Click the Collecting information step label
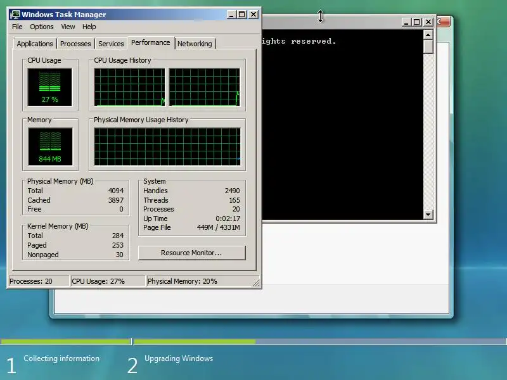Viewport: 507px width, 380px height. 61,358
